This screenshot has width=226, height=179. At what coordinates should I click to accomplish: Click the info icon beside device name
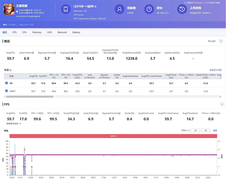click(96, 6)
